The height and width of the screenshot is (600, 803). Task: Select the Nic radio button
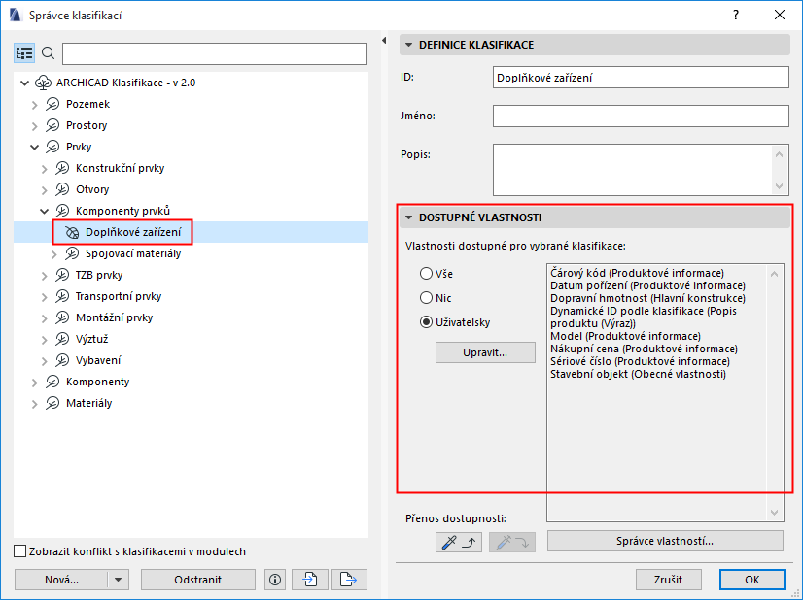pyautogui.click(x=426, y=298)
